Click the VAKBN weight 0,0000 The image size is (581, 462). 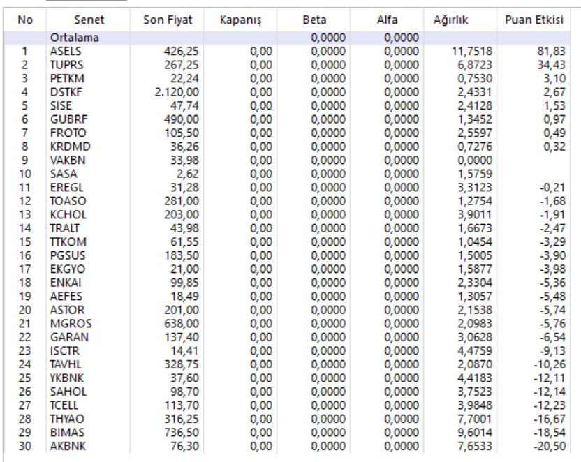(x=475, y=160)
